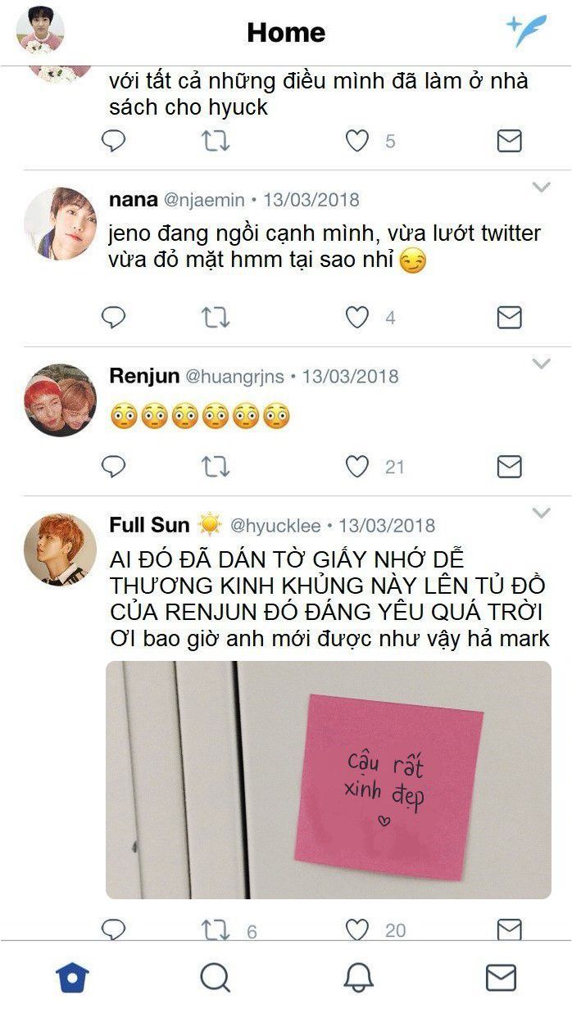Share Renjun's tweet by message envelope

point(509,467)
